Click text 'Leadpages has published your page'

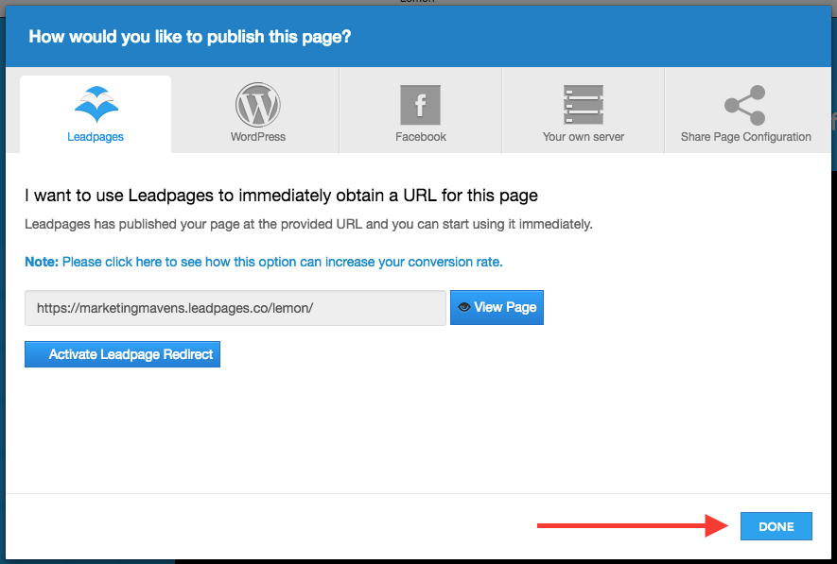pos(308,225)
